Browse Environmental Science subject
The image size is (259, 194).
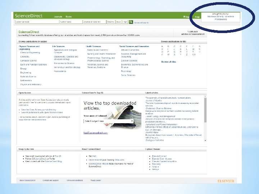tap(64, 63)
